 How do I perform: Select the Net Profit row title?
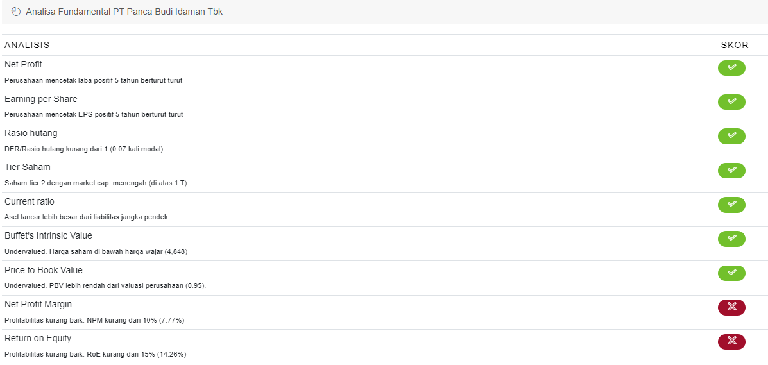click(x=23, y=65)
